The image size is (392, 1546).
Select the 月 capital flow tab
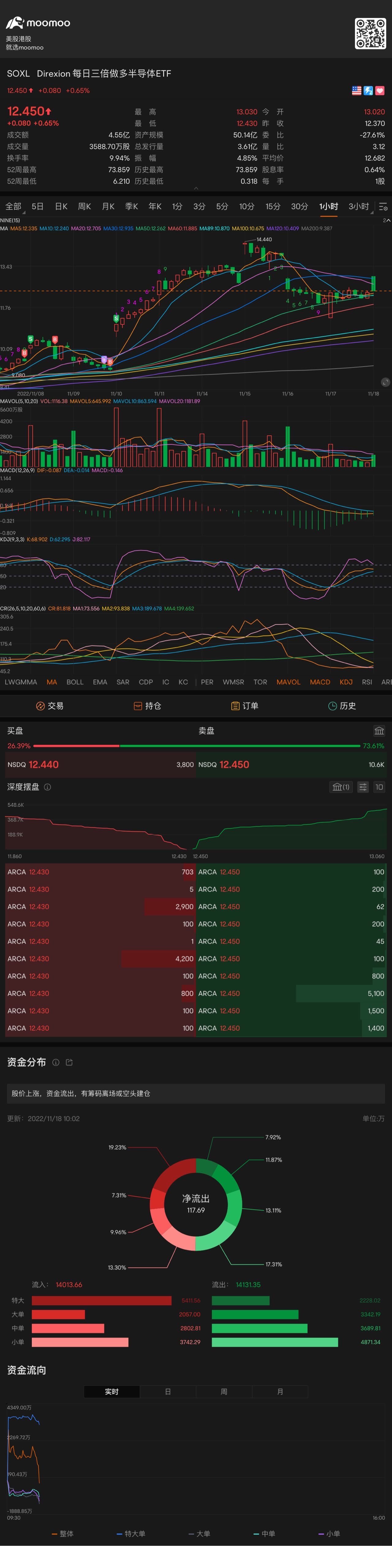click(280, 1391)
